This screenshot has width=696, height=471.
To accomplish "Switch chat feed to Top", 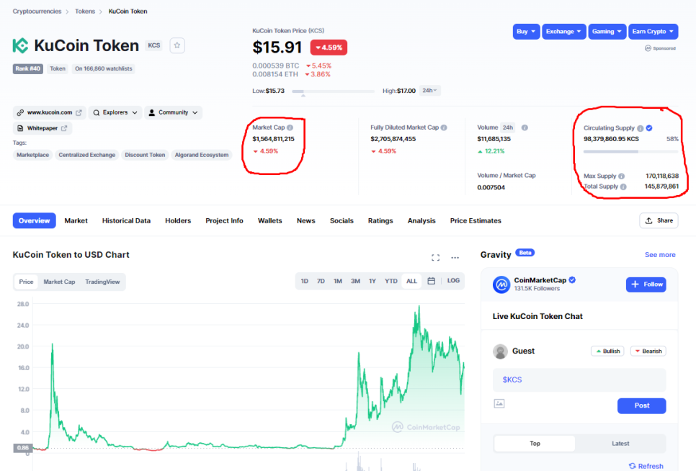I will 535,444.
